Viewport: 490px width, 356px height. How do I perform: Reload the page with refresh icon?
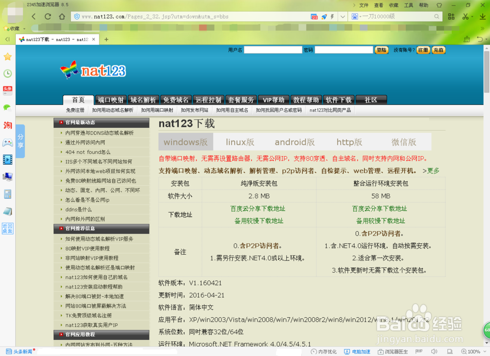[48, 17]
